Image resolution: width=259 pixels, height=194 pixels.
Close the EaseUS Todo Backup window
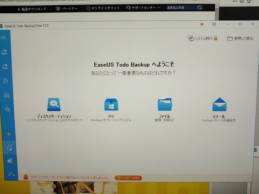click(x=253, y=24)
